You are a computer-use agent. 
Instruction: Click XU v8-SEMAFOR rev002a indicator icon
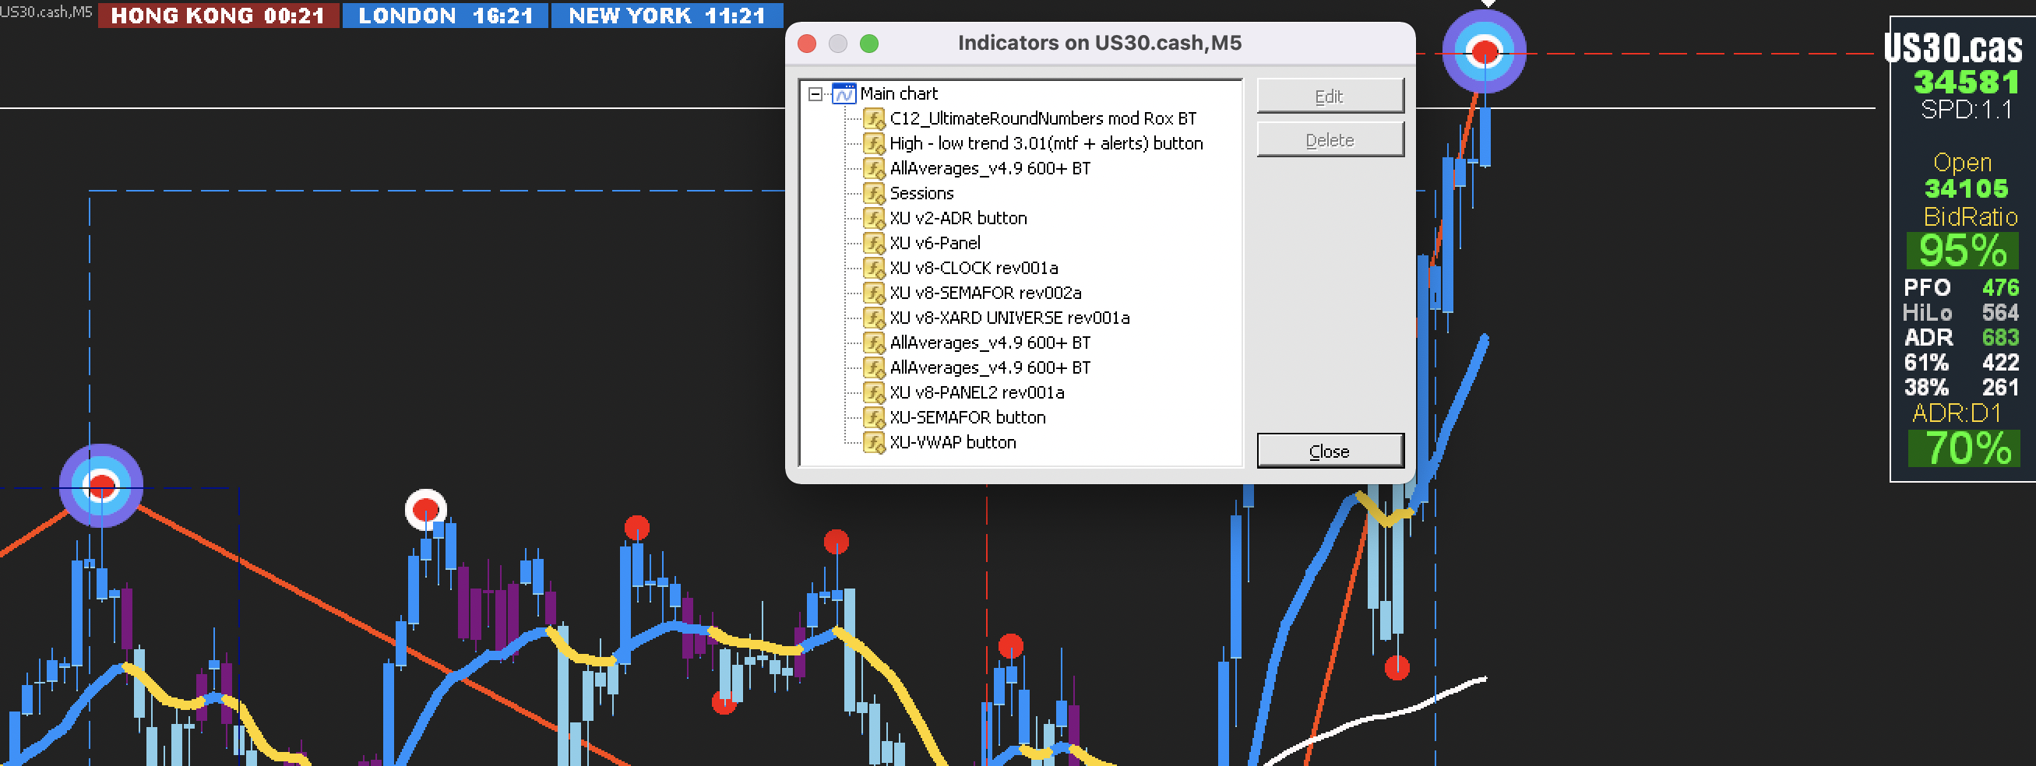(873, 293)
